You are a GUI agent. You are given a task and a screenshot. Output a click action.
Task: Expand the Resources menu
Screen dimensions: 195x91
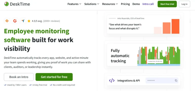click(x=110, y=4)
